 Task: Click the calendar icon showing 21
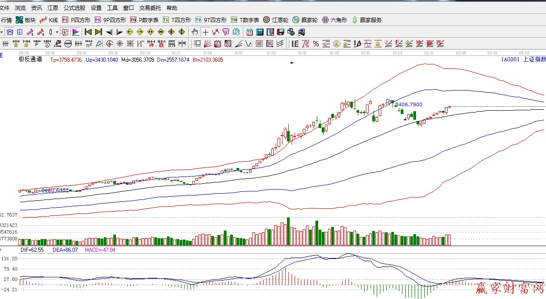click(249, 32)
